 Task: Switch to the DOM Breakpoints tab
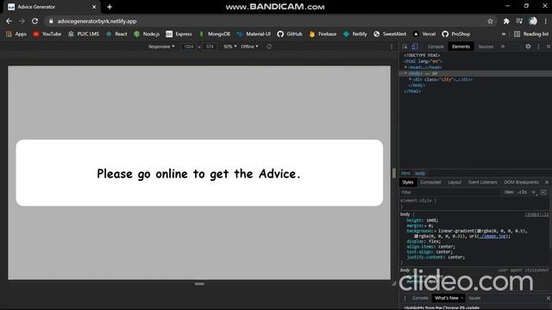coord(521,182)
